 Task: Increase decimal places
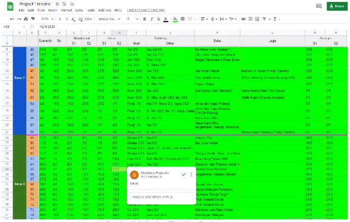click(80, 19)
